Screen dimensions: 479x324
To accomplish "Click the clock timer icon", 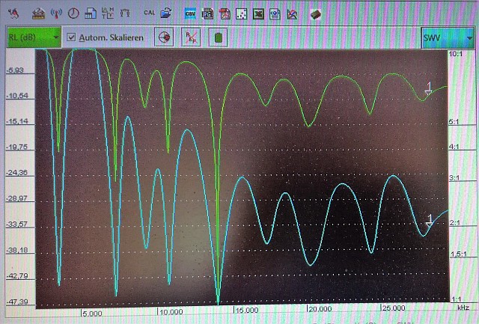I will (73, 13).
